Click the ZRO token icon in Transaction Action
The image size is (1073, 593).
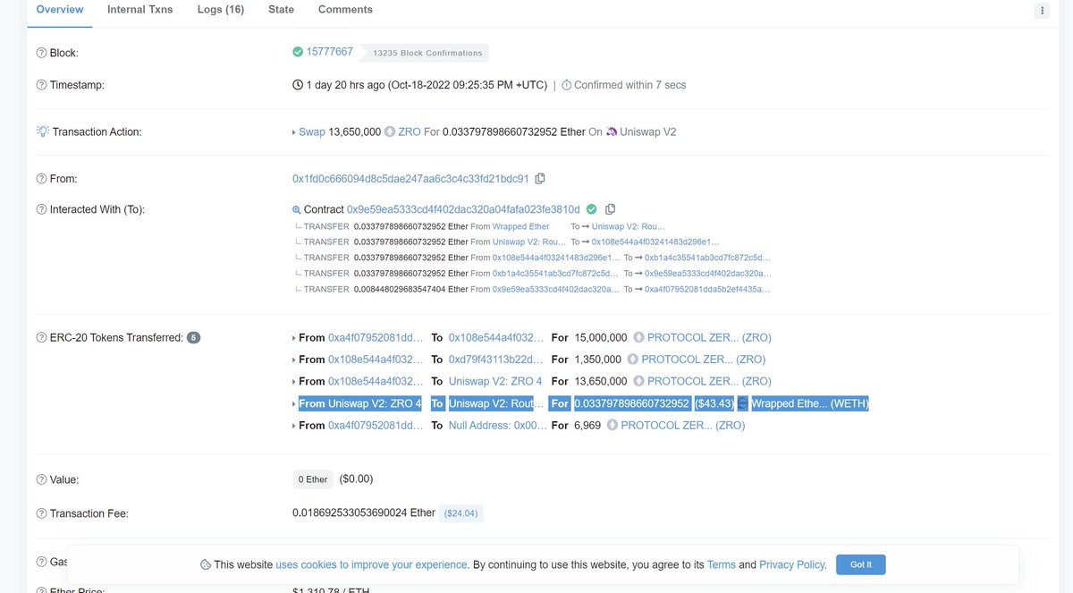390,131
